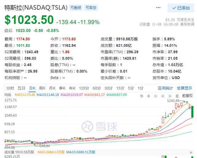
Task: Select the 季K chart tab
Action: 62,88
